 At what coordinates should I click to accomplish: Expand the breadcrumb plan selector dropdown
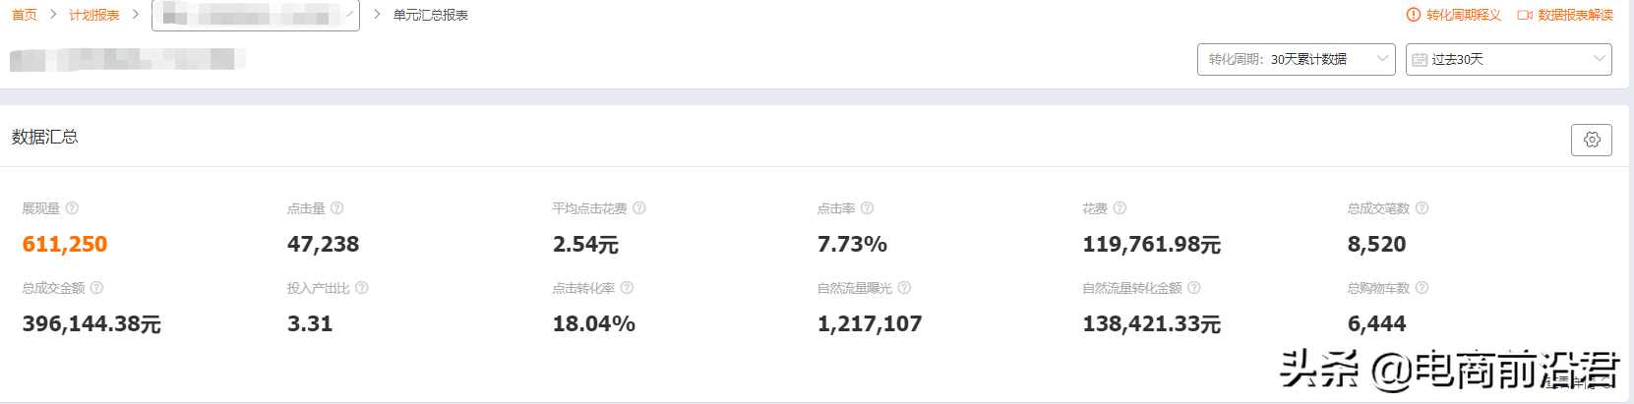[x=256, y=15]
